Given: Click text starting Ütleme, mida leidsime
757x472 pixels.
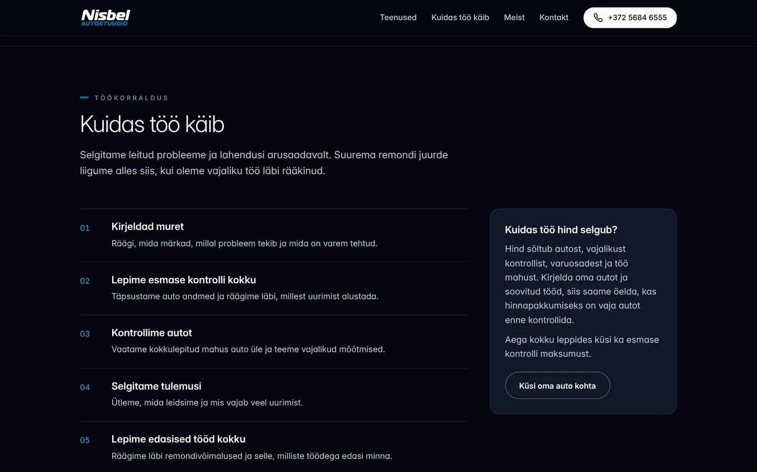Looking at the screenshot, I should [207, 403].
